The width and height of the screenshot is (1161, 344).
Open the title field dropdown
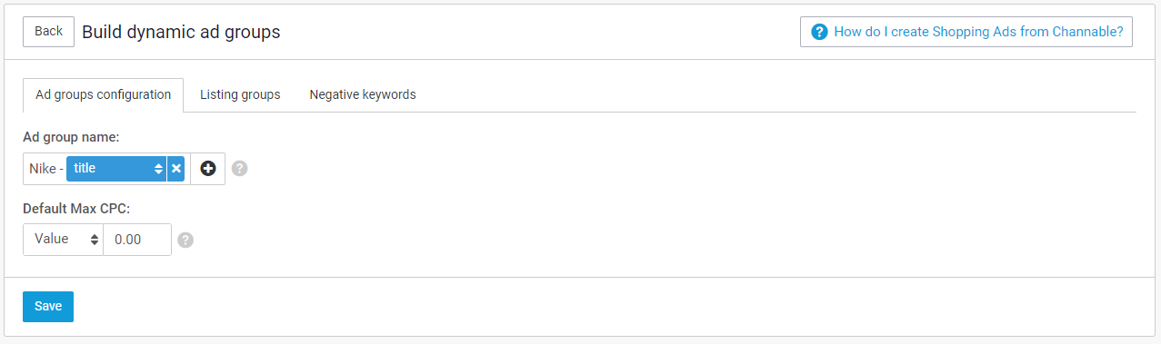pos(116,169)
